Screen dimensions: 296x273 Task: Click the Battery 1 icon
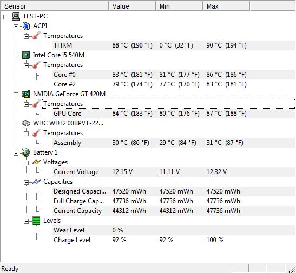coord(26,152)
